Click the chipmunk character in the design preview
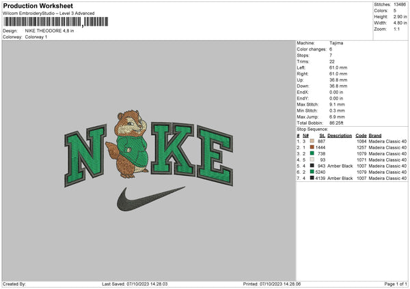Screen dimensions: 410x289 tap(127, 144)
